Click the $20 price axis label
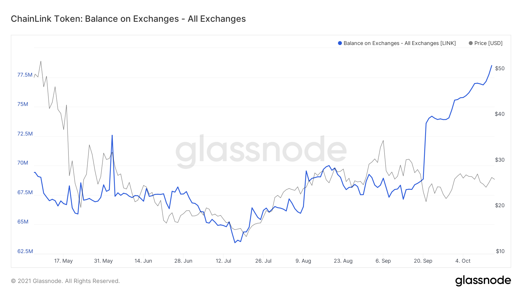Viewport: 522px width, 294px height. [500, 205]
